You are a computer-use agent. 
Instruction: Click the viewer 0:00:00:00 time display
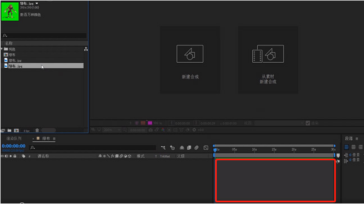138,130
